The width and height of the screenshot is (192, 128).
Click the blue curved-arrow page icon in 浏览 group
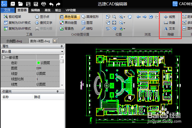pos(151,17)
